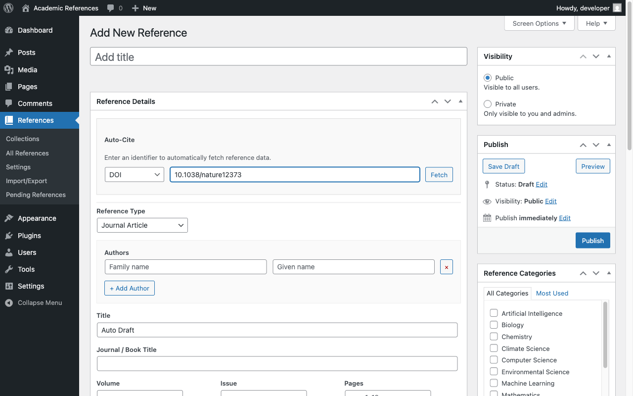Open Import/Export submenu item
633x396 pixels.
[26, 181]
